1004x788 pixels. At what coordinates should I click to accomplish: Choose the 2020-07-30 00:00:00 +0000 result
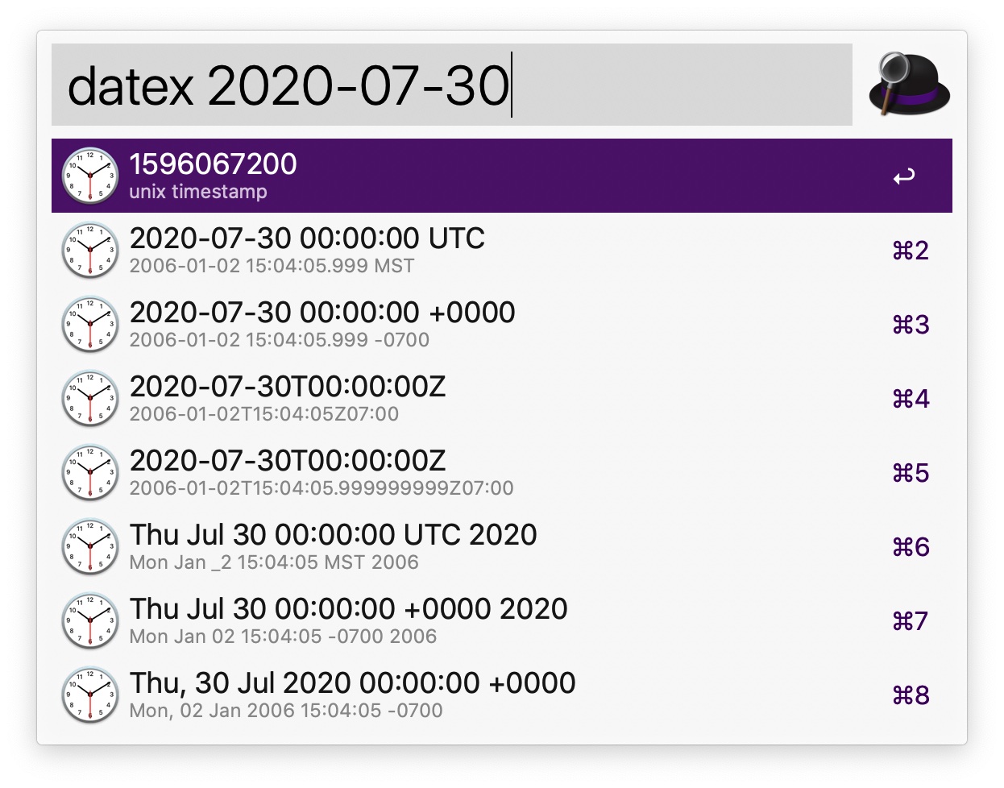point(502,324)
